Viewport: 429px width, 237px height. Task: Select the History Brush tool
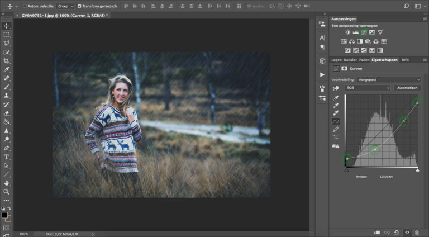coord(6,105)
